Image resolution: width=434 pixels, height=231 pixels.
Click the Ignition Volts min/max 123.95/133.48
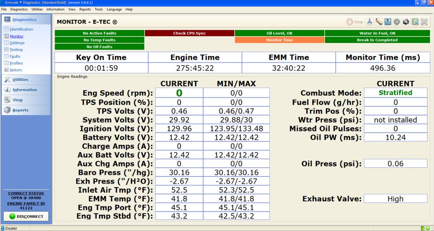tap(236, 129)
